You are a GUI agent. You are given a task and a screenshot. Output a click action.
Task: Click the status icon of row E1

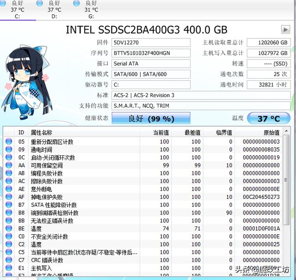click(9, 268)
